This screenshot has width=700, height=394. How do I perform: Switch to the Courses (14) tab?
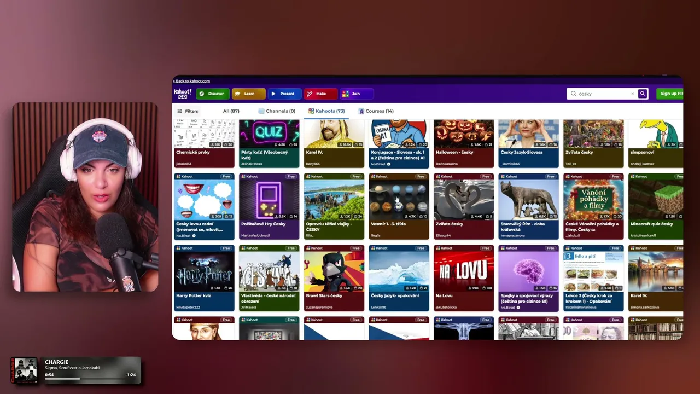pos(376,111)
